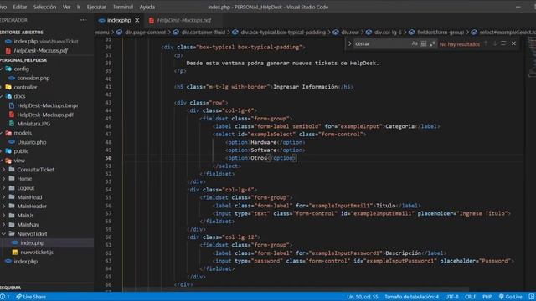Collapse the config folder
This screenshot has width=536, height=301.
coord(21,69)
